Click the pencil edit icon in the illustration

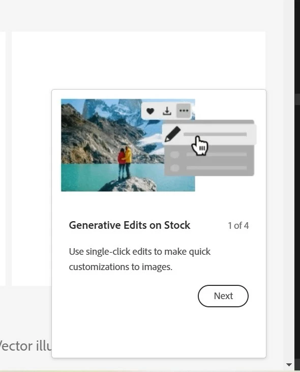click(x=172, y=134)
